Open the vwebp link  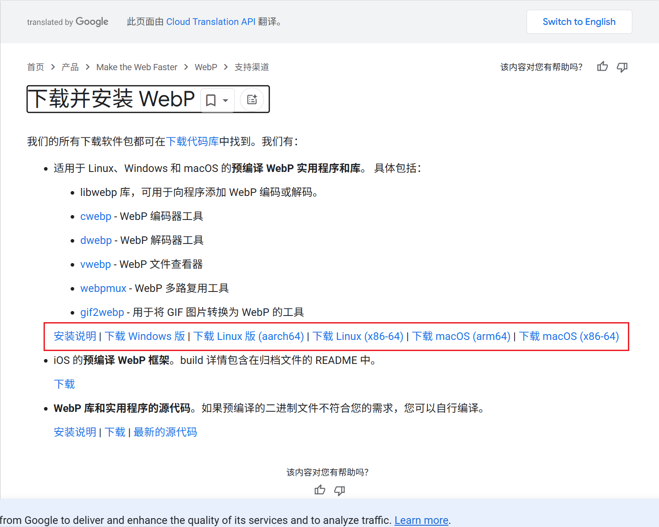(96, 264)
